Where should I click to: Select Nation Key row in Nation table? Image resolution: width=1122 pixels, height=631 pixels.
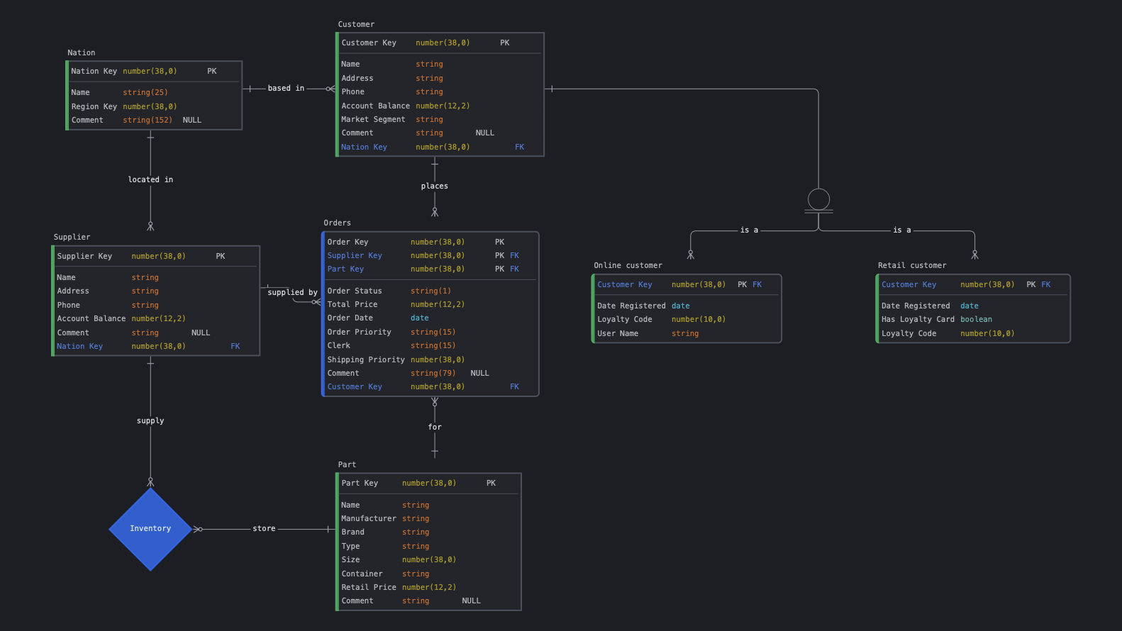pos(155,72)
